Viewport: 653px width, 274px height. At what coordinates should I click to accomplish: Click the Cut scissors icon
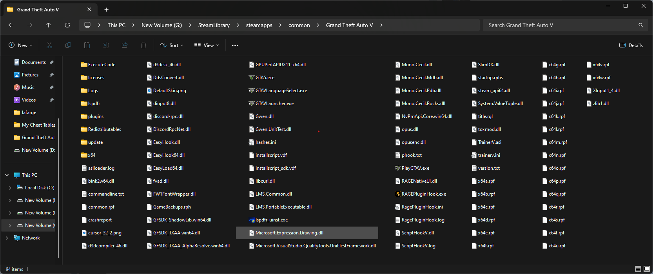49,45
